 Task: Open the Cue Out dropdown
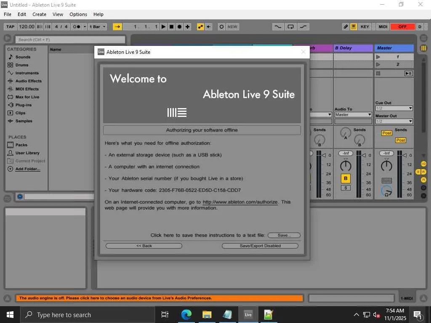(x=394, y=108)
